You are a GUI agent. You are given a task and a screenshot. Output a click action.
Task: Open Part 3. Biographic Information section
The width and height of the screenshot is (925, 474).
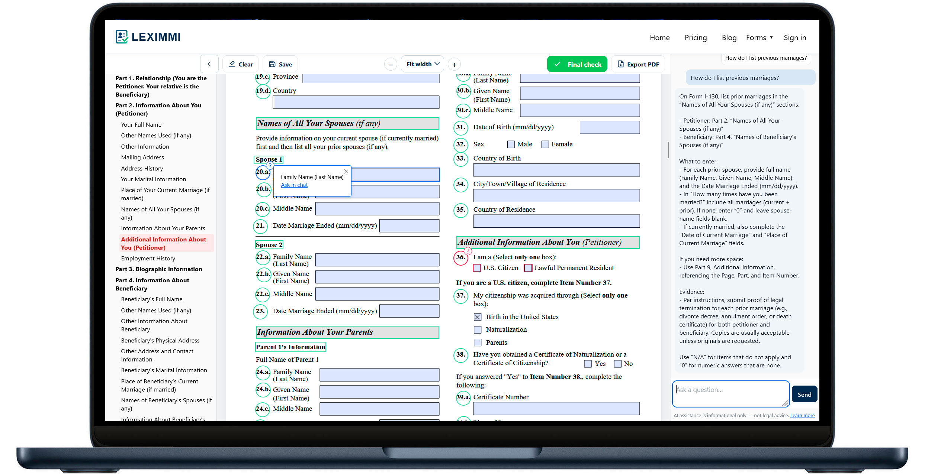click(159, 269)
